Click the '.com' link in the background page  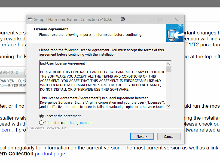(6, 130)
